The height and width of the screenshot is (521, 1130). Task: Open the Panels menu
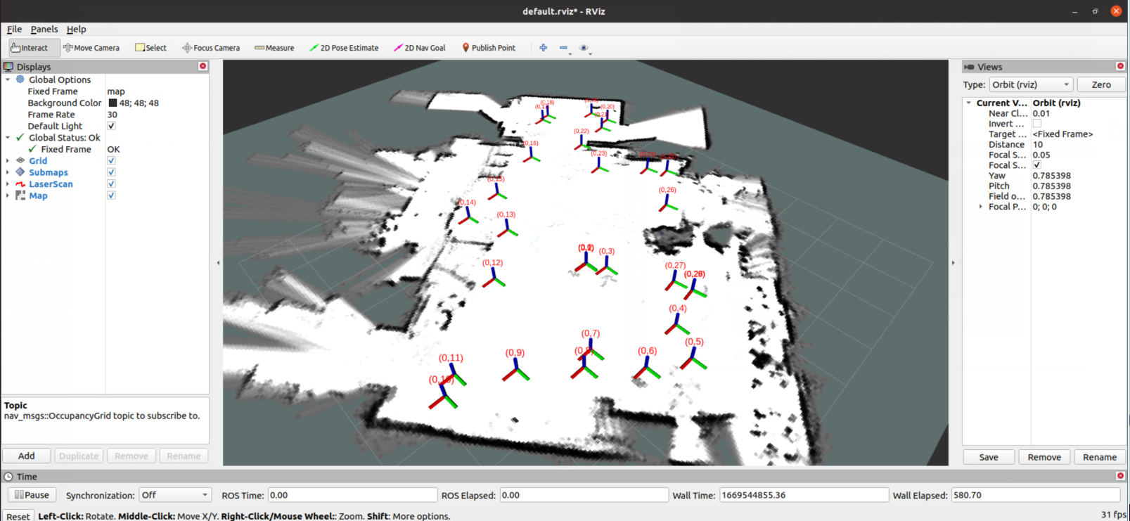tap(44, 29)
